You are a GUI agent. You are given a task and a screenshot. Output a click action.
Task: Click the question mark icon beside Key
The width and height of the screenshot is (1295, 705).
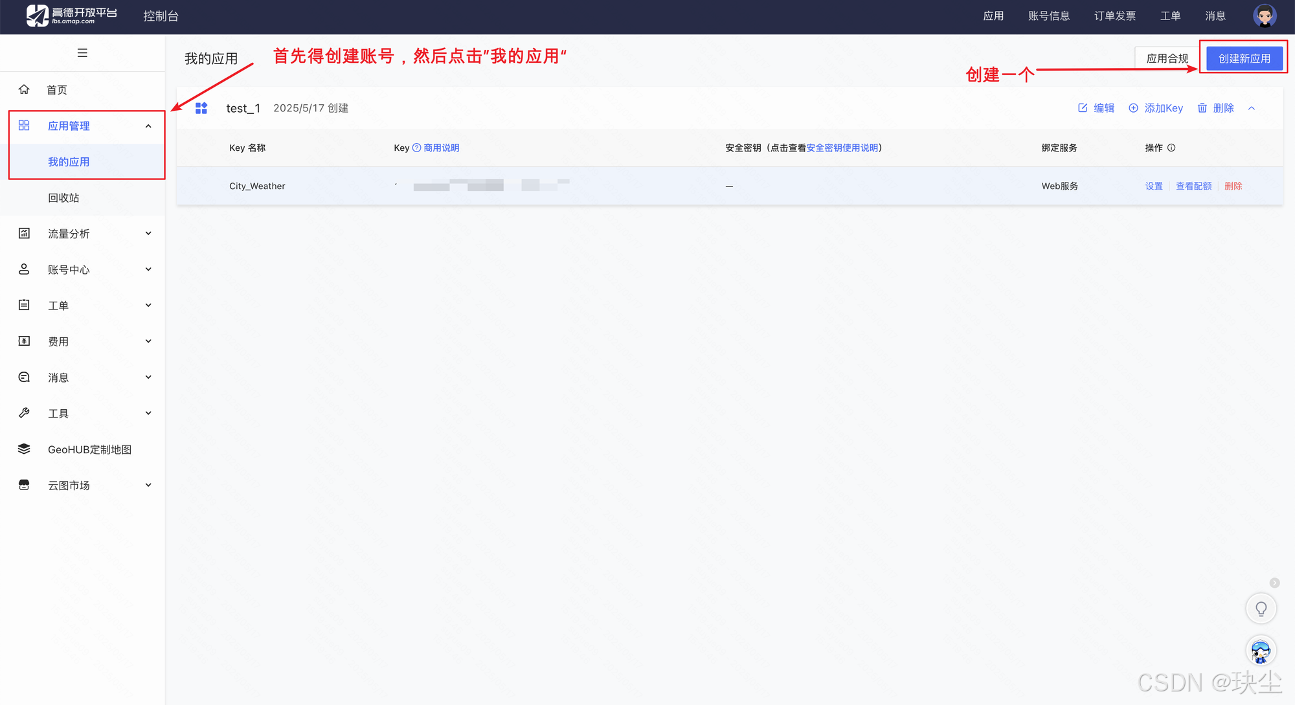(416, 148)
